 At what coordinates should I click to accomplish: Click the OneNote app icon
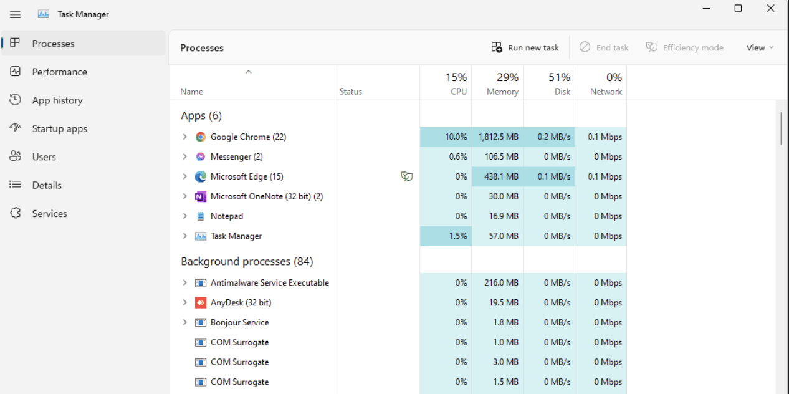pyautogui.click(x=201, y=196)
